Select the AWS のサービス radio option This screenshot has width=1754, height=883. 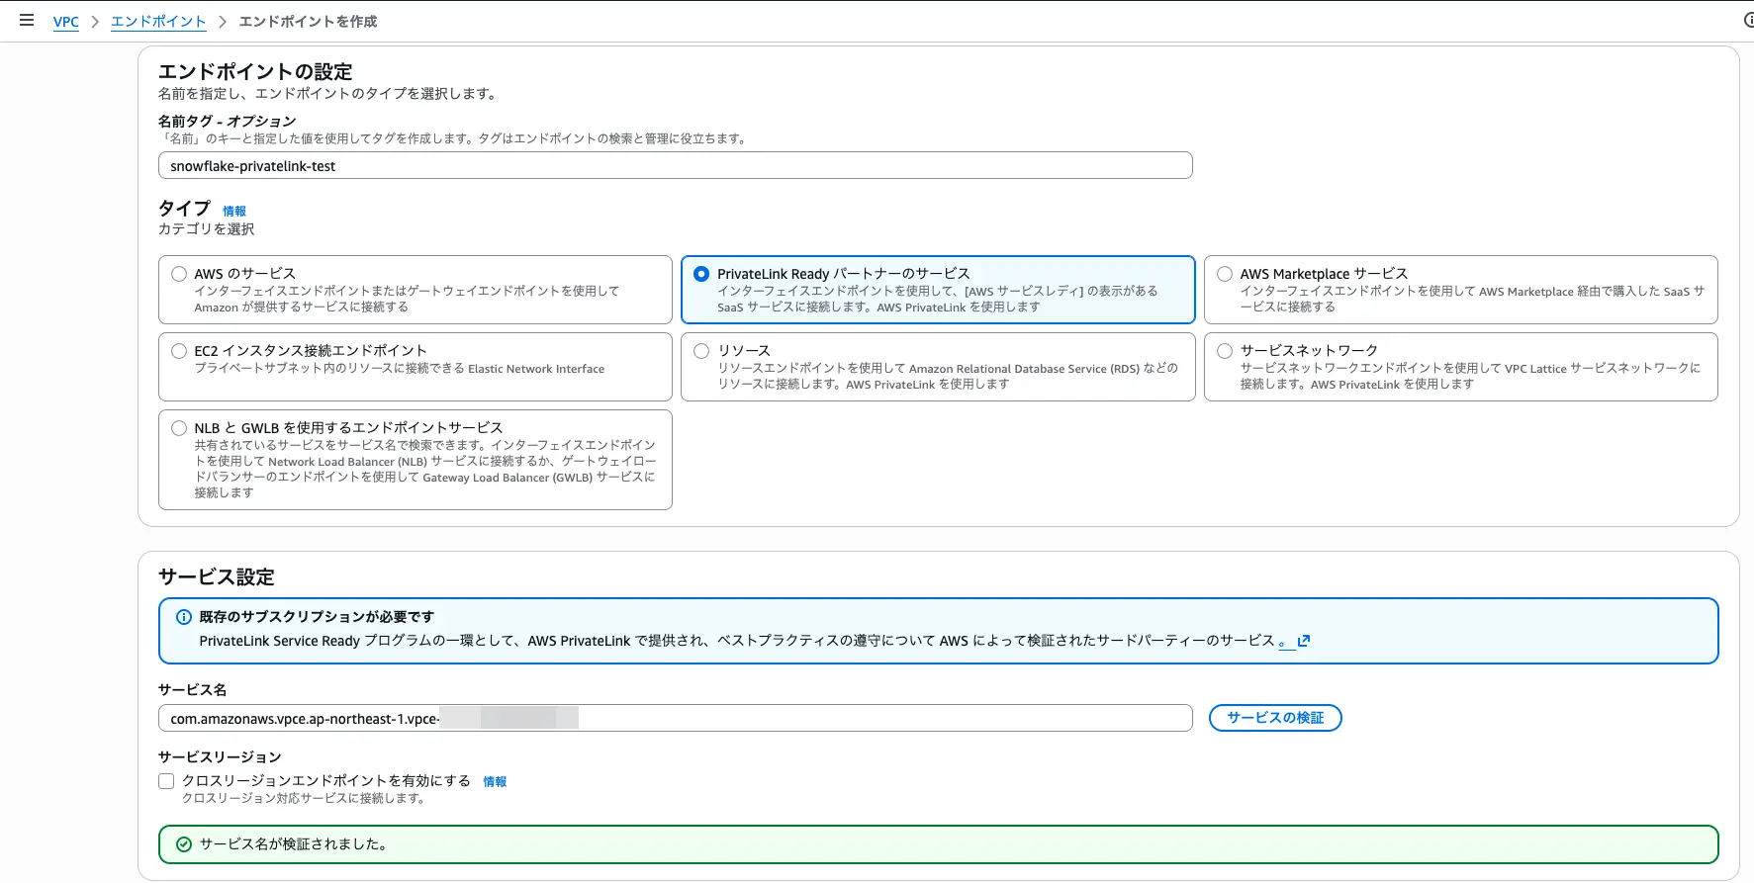coord(179,274)
